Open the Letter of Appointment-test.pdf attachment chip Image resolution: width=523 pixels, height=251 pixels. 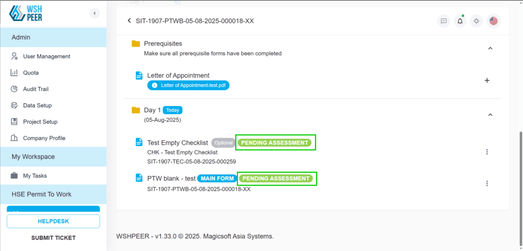(188, 85)
